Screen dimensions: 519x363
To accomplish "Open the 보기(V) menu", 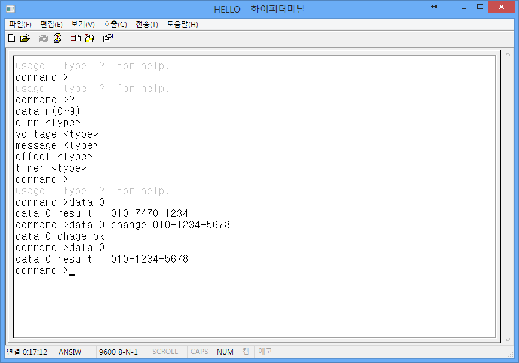I will [83, 24].
